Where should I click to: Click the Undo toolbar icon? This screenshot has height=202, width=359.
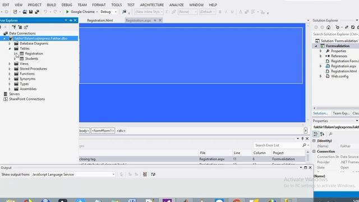(45, 12)
